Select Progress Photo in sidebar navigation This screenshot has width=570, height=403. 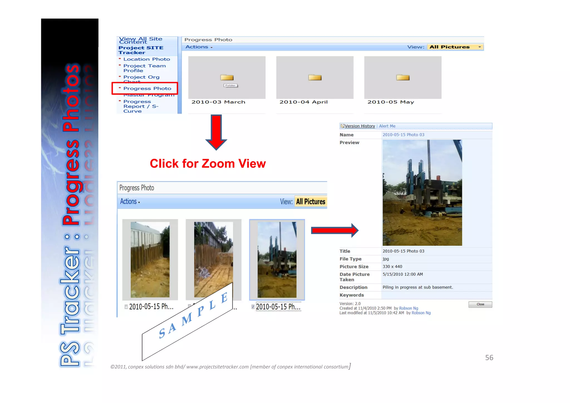pos(147,89)
